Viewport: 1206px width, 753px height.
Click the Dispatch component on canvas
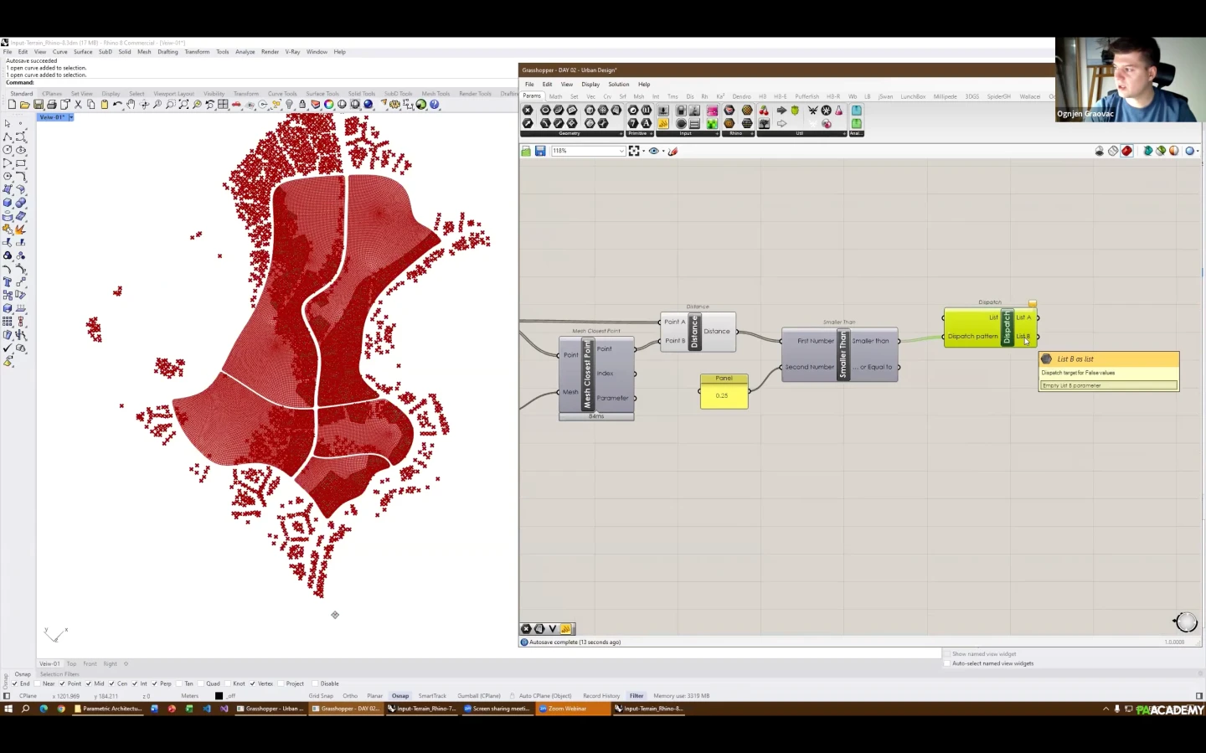1008,328
